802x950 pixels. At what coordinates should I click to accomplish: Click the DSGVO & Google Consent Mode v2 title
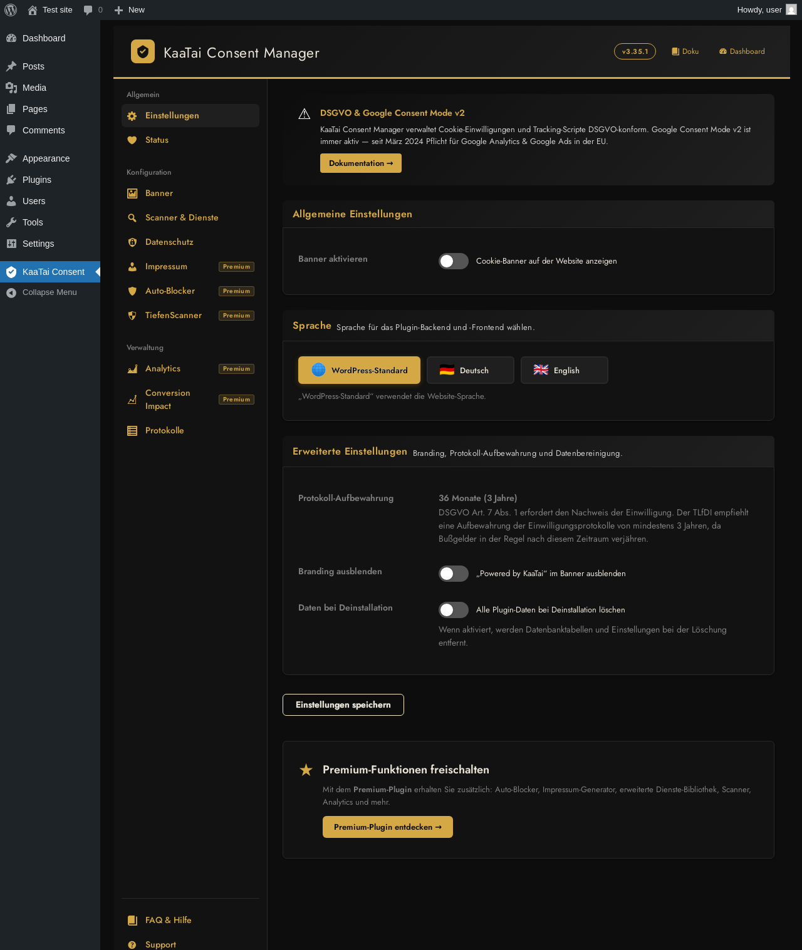392,113
